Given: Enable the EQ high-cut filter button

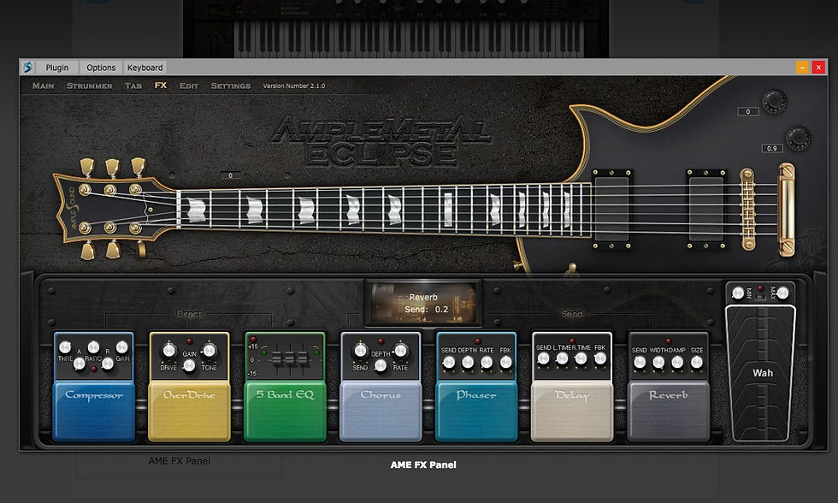Looking at the screenshot, I should 316,351.
